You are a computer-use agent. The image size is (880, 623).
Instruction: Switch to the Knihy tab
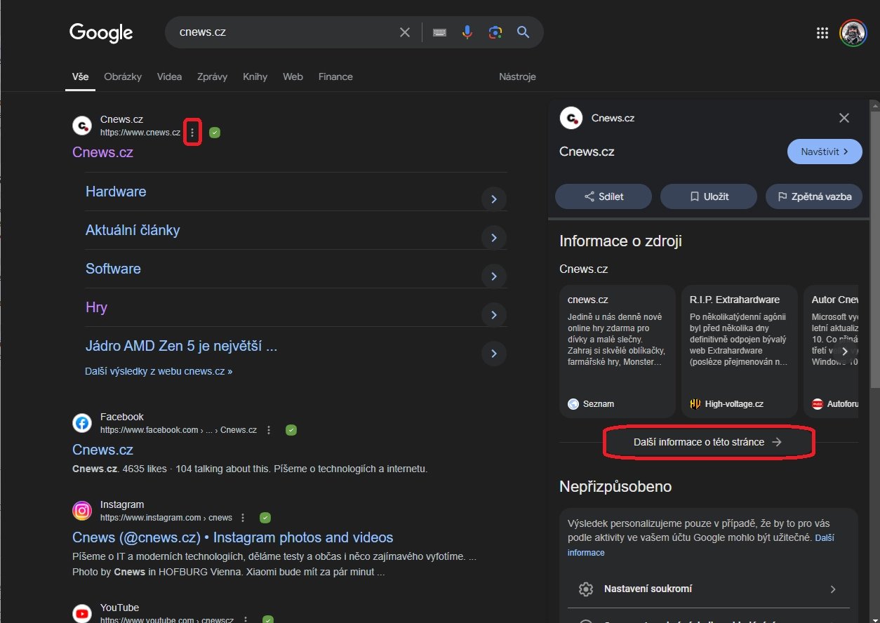coord(255,76)
